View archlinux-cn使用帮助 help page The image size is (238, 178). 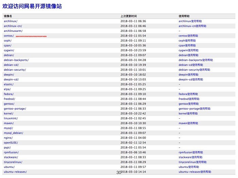(x=192, y=26)
